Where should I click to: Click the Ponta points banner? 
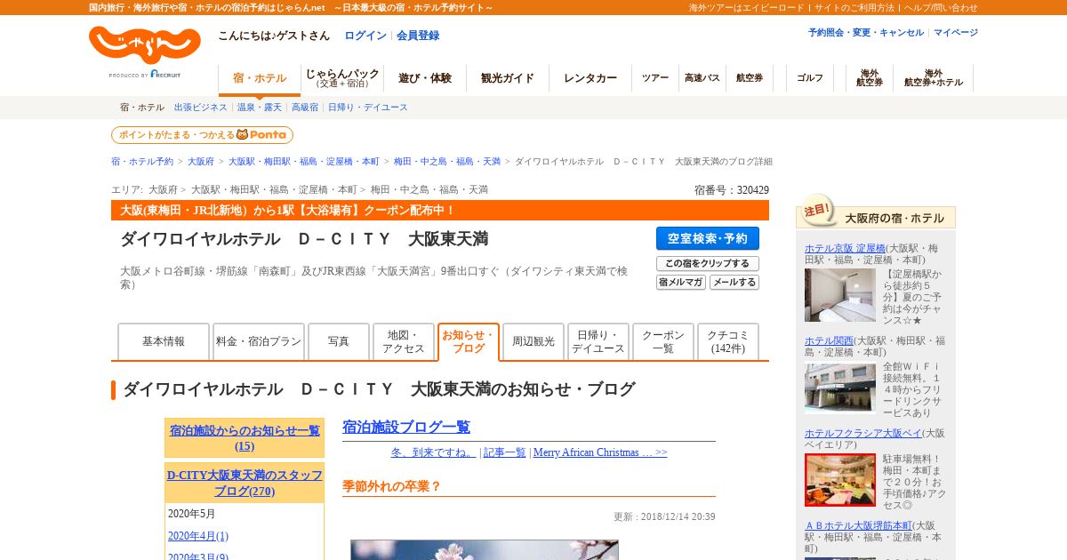[x=202, y=135]
